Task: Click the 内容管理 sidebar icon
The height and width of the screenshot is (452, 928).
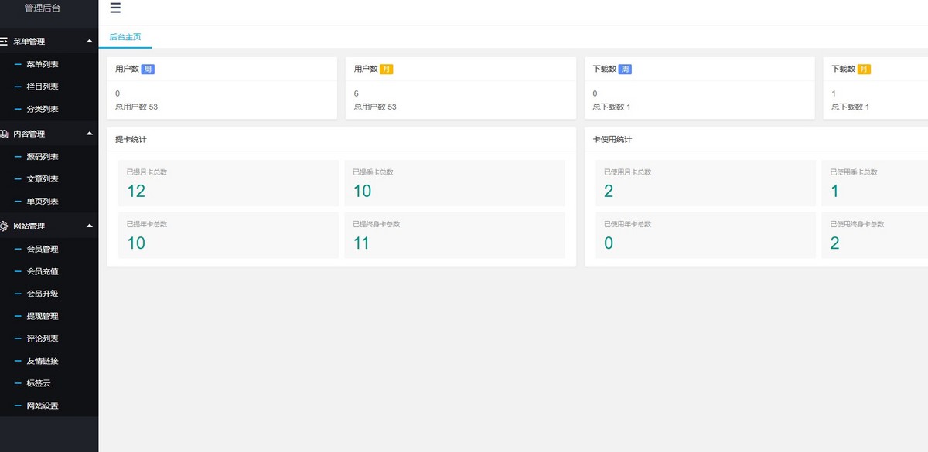Action: (x=4, y=134)
